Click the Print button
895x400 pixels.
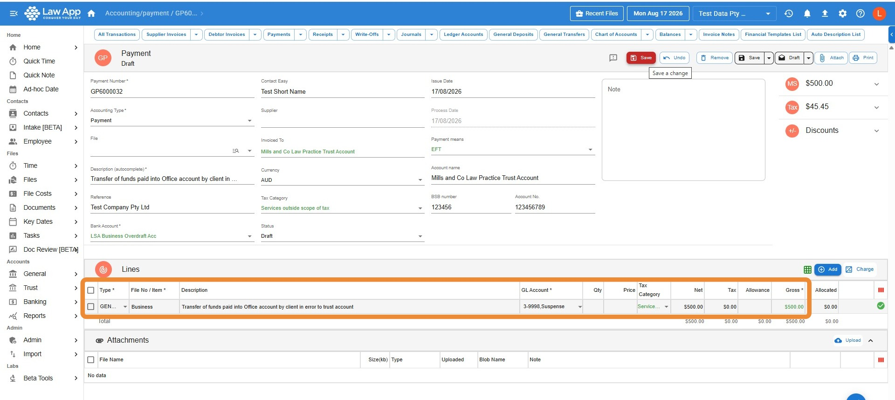click(863, 58)
